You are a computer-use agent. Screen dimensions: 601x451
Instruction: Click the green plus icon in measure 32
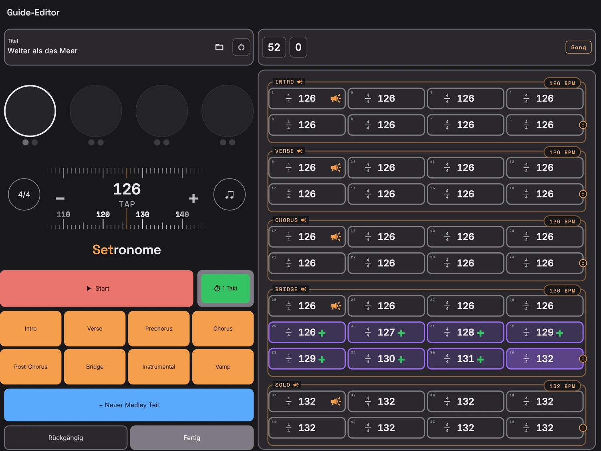point(560,333)
